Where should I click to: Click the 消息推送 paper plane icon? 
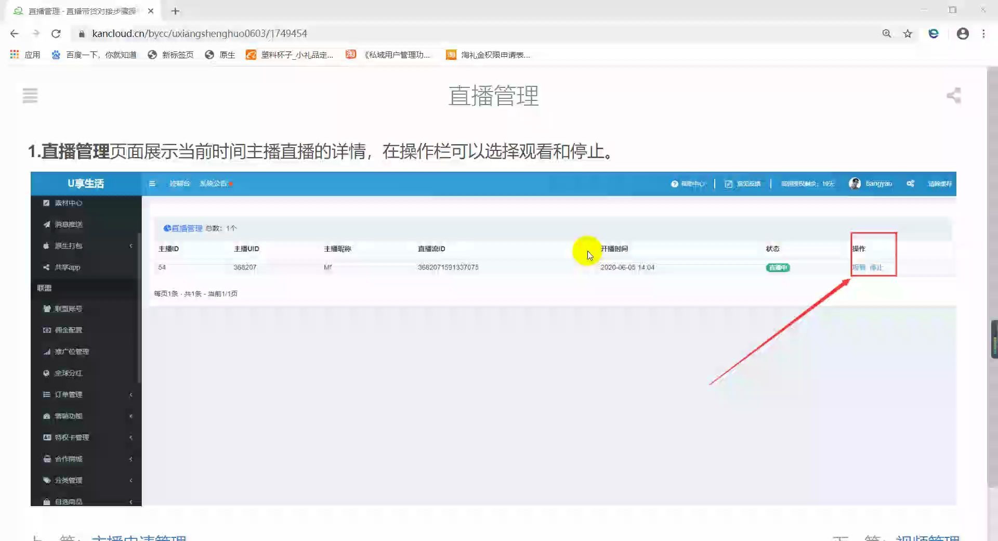point(47,224)
